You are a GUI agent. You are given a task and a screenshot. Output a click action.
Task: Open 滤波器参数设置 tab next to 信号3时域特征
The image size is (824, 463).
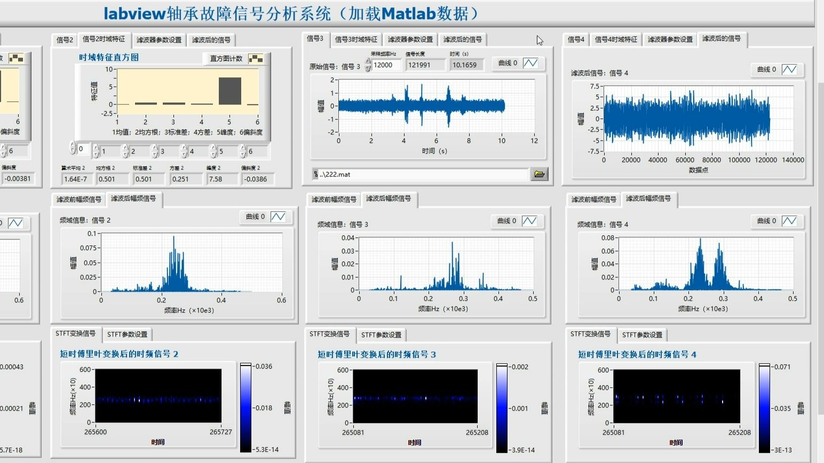point(410,39)
